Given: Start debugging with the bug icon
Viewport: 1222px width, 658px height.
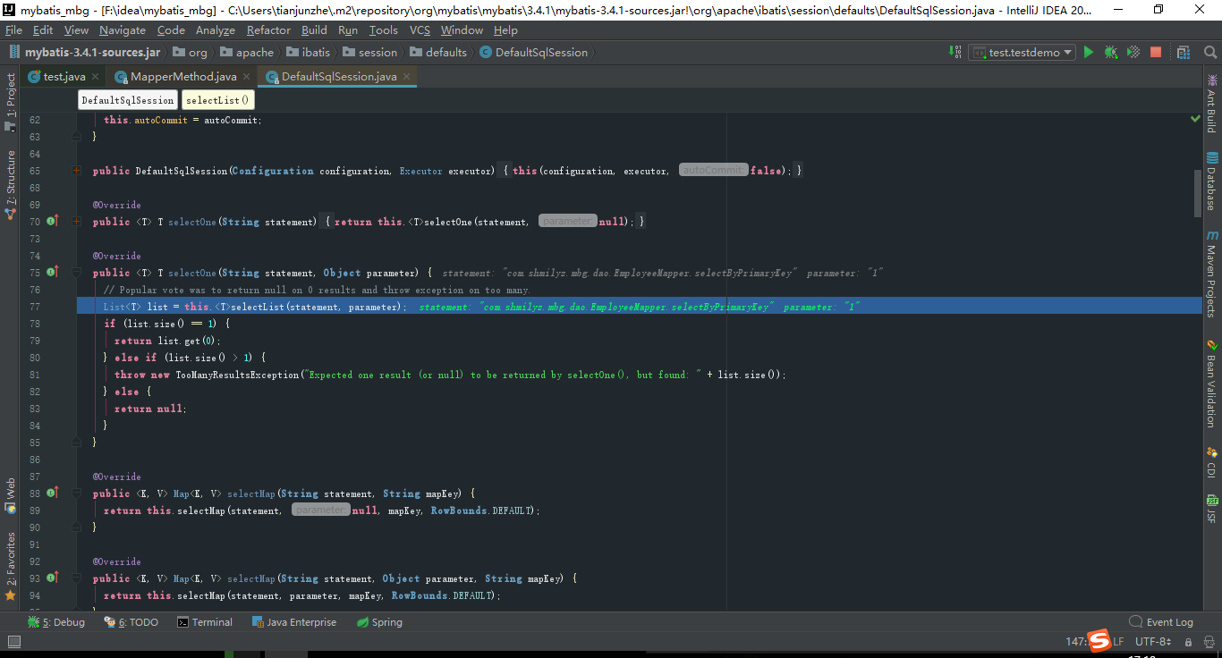Looking at the screenshot, I should click(1110, 52).
